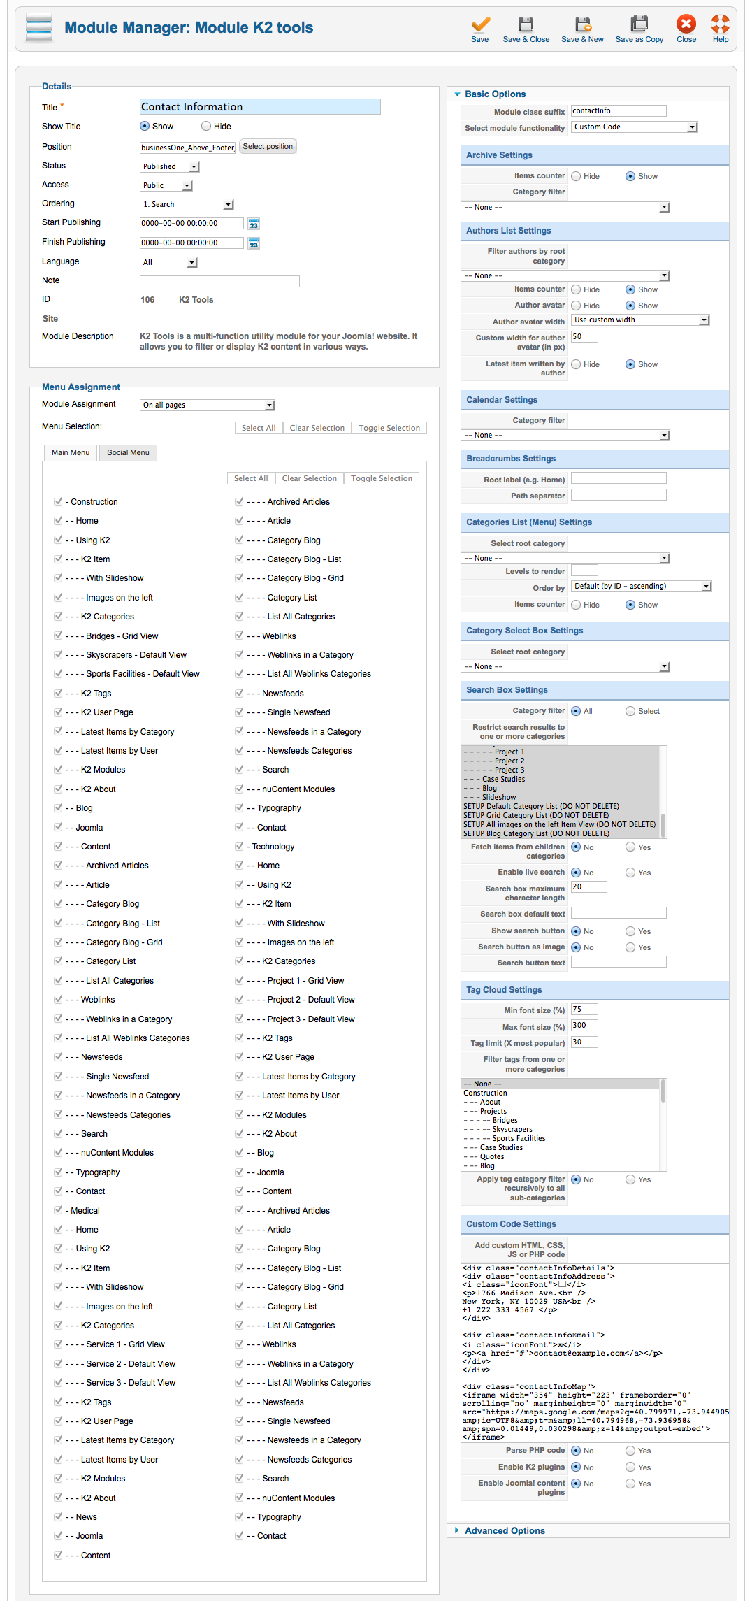The width and height of the screenshot is (752, 1601).
Task: Switch to the Social Menu tab
Action: [128, 452]
